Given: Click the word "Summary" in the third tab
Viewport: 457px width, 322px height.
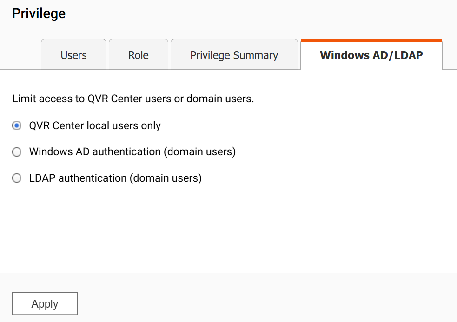Looking at the screenshot, I should click(256, 55).
